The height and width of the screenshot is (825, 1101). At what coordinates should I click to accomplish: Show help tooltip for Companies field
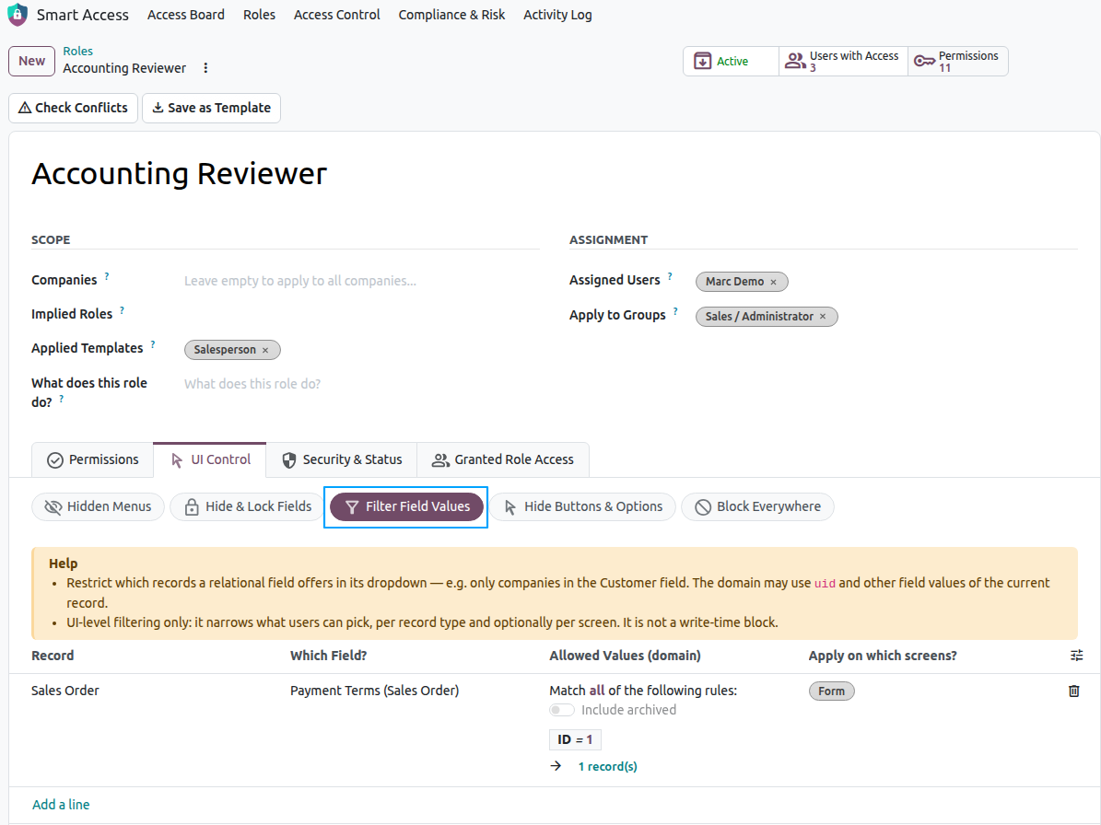[x=107, y=276]
